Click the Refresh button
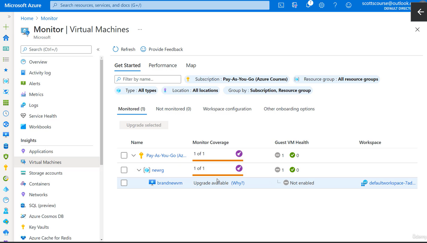The height and width of the screenshot is (243, 427). click(124, 49)
